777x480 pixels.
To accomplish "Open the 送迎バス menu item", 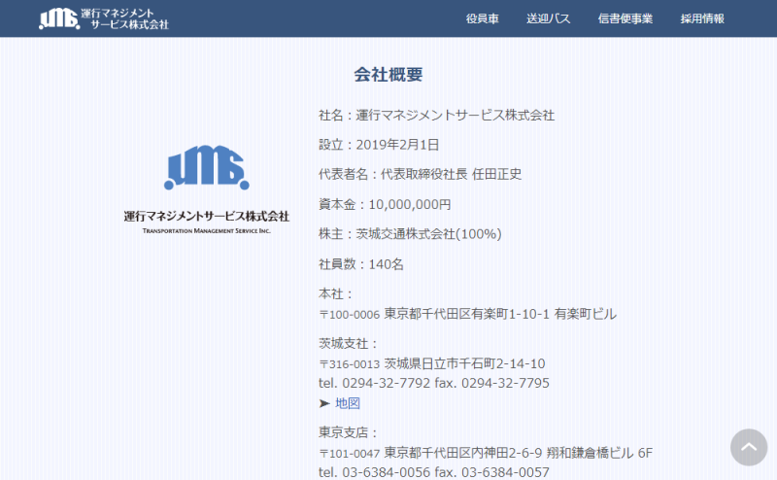I will coord(548,18).
